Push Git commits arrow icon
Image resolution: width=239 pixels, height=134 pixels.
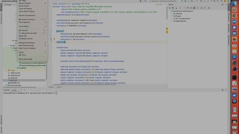tap(211, 1)
